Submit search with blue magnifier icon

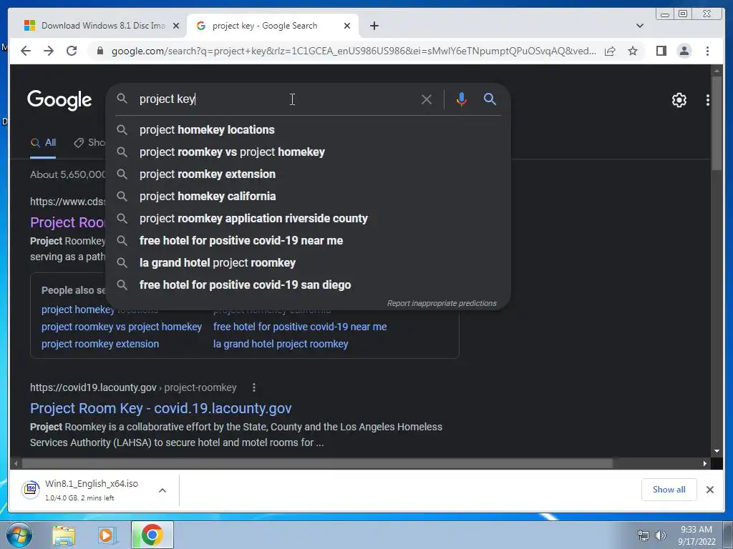[x=490, y=99]
